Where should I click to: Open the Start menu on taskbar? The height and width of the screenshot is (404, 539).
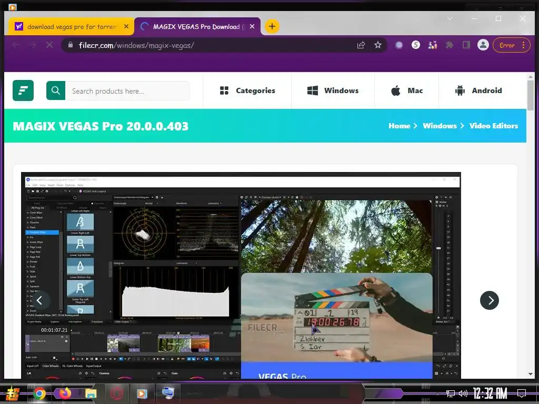coord(13,393)
